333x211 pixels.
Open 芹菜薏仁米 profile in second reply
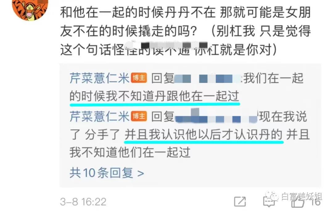click(99, 116)
